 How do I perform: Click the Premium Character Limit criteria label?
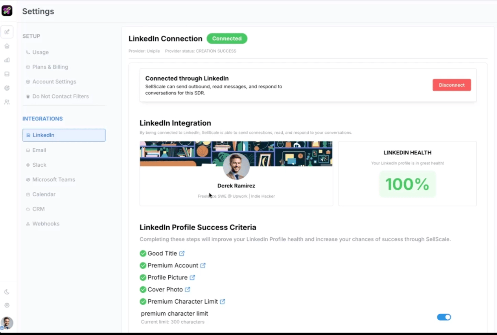click(x=183, y=302)
